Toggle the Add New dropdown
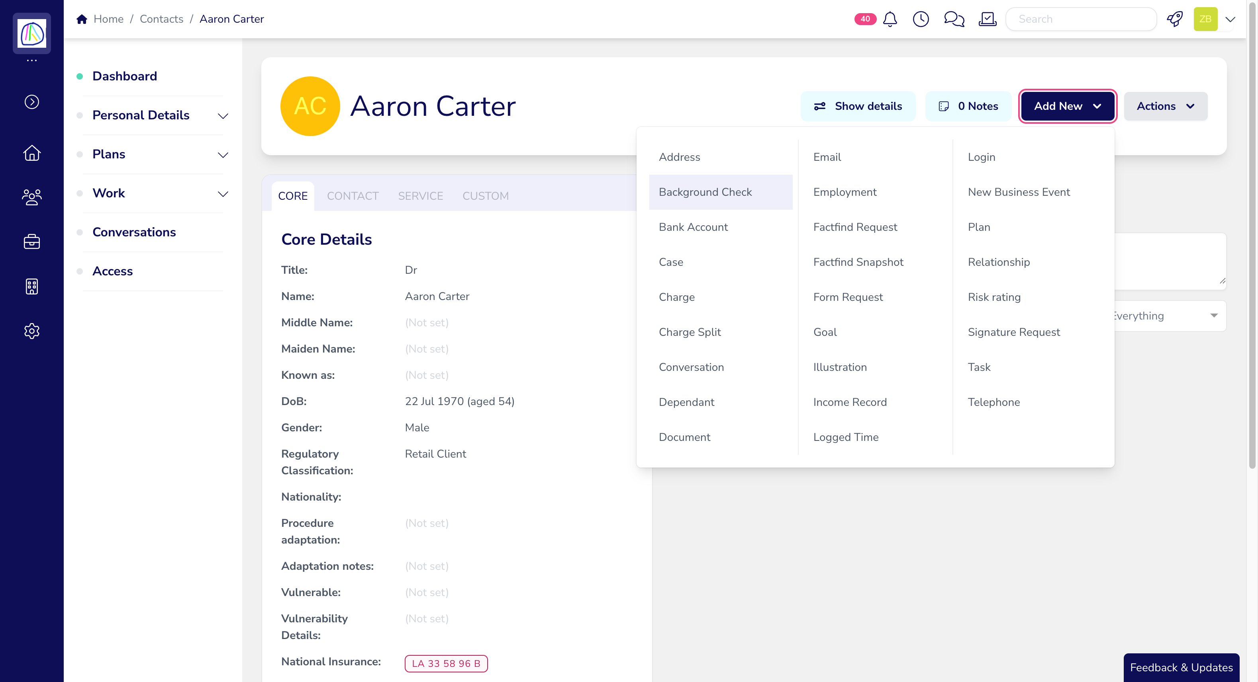 point(1067,106)
